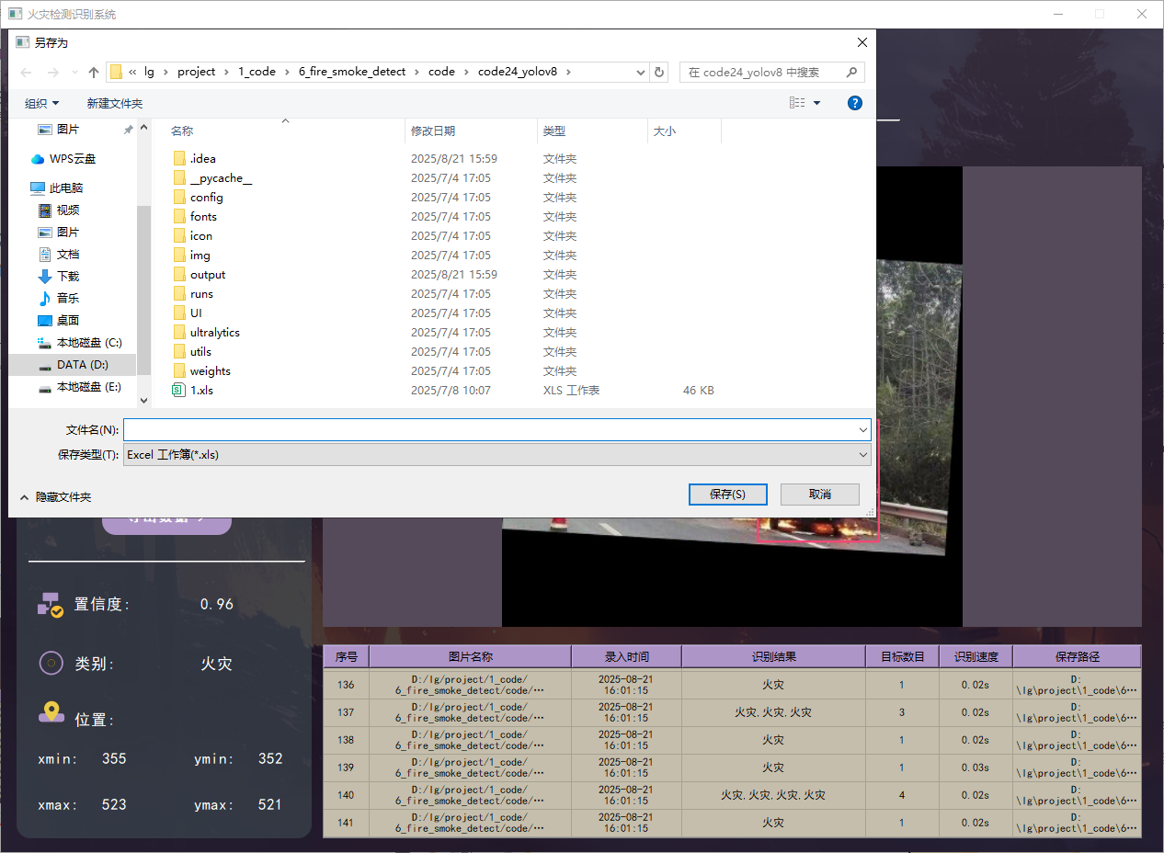1164x853 pixels.
Task: Collapse folders with 隐藏文件夹
Action: (x=55, y=496)
